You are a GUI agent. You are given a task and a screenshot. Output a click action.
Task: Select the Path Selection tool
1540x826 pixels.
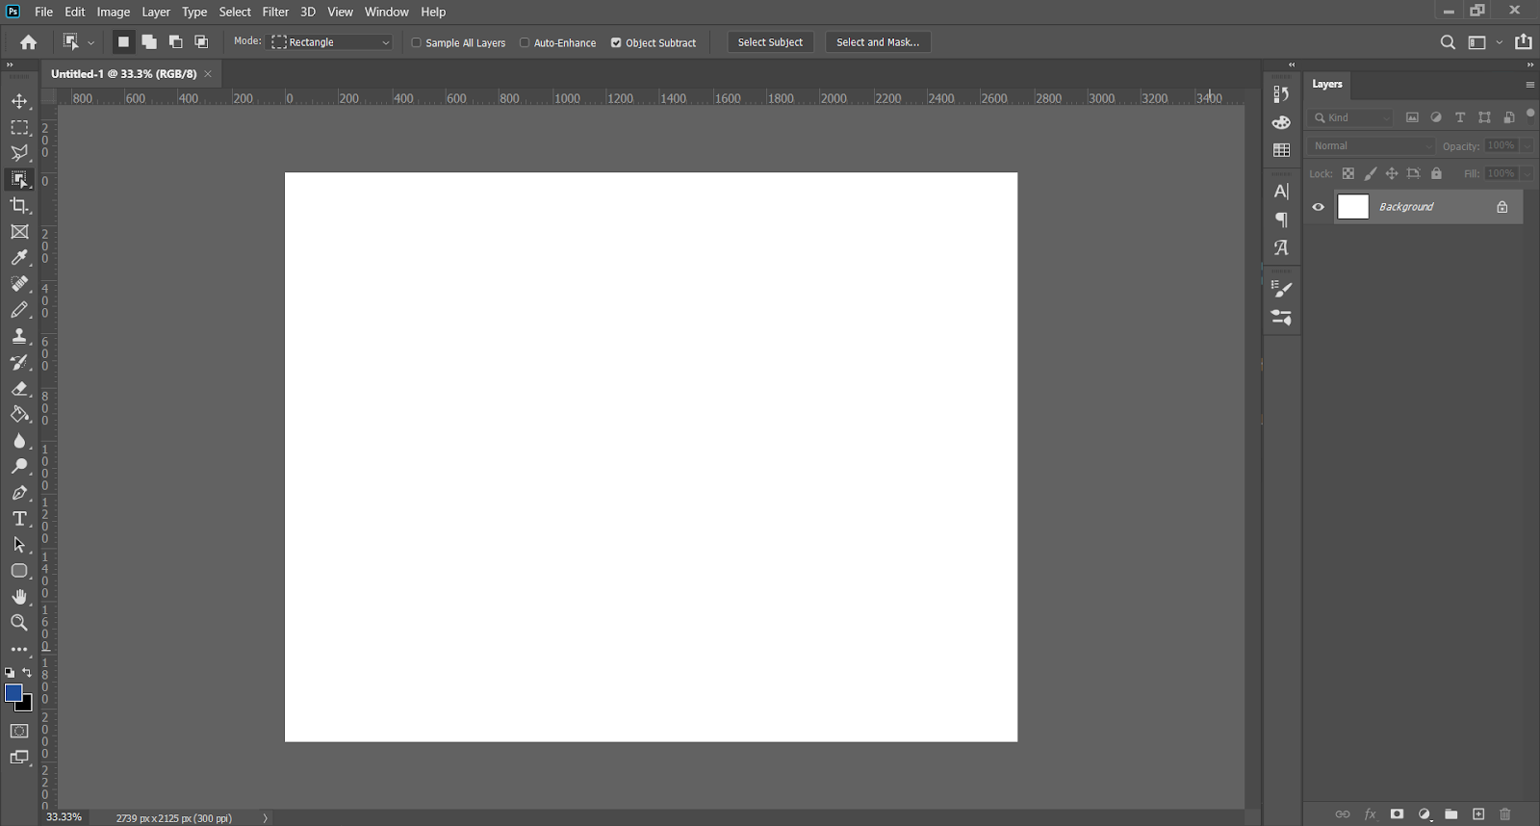[19, 545]
